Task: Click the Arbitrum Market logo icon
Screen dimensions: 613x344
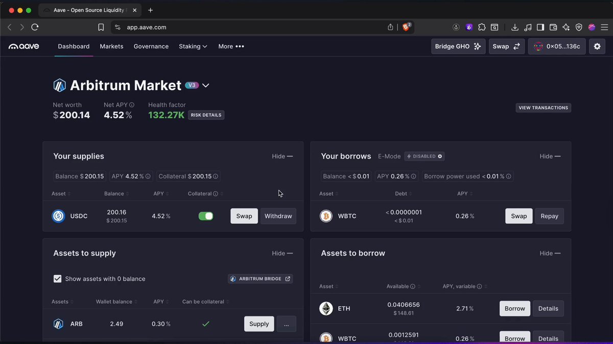Action: [60, 85]
